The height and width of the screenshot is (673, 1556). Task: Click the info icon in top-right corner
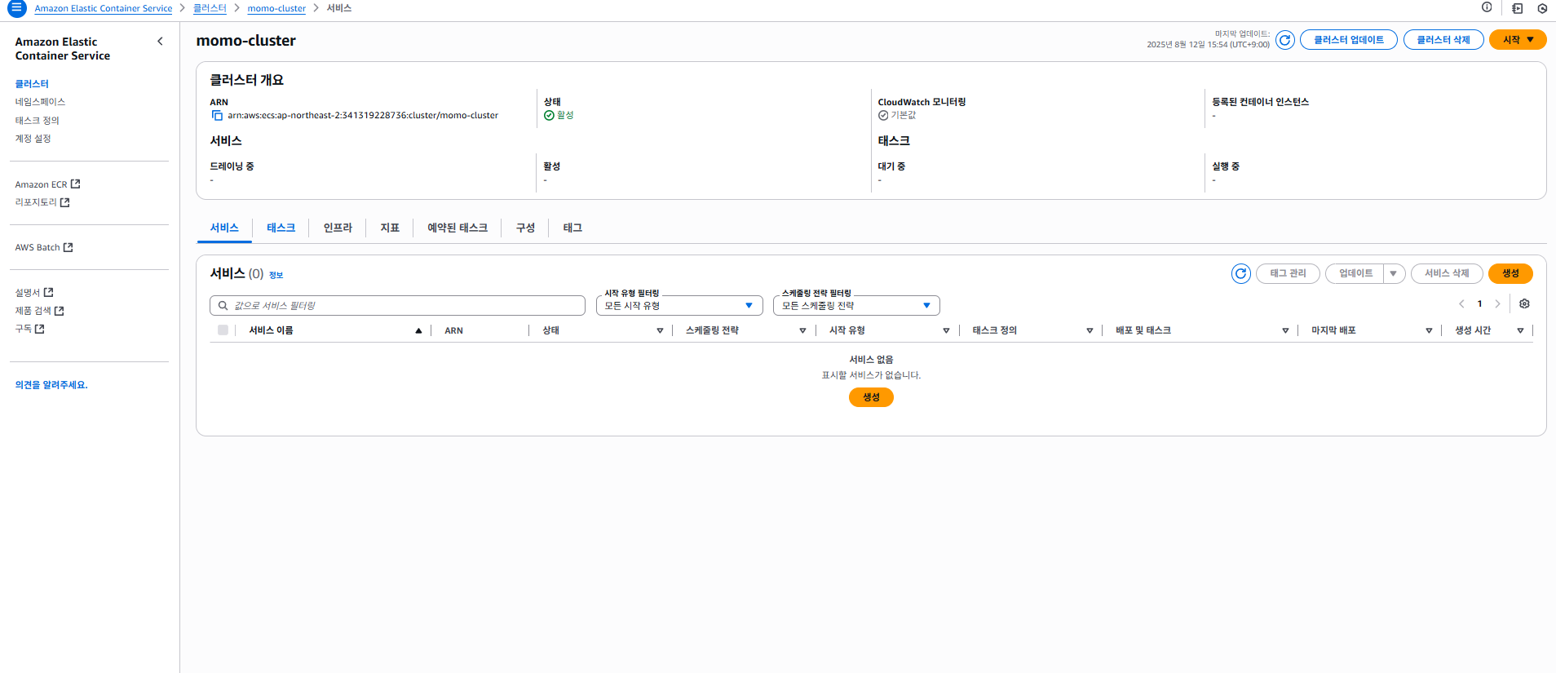click(1487, 7)
